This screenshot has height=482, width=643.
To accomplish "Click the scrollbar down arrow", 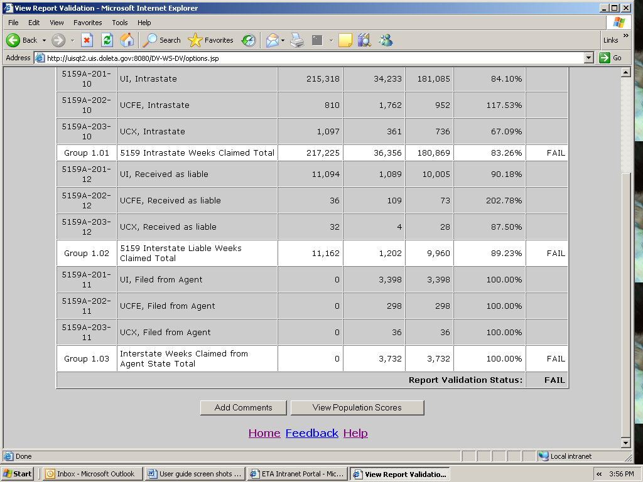I will (x=626, y=442).
